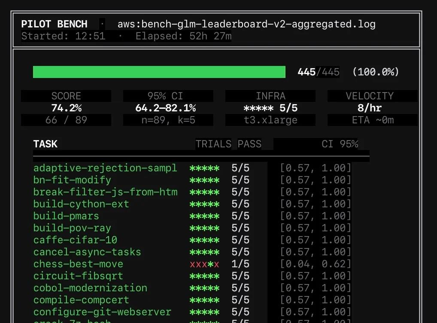This screenshot has height=323, width=437.
Task: Expand the truncated adaptive-rejection-sampl task name
Action: [105, 168]
